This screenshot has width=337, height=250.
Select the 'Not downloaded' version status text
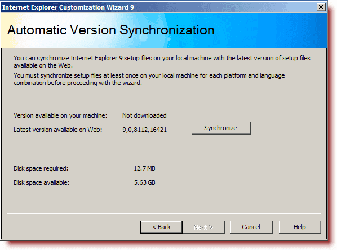point(144,115)
